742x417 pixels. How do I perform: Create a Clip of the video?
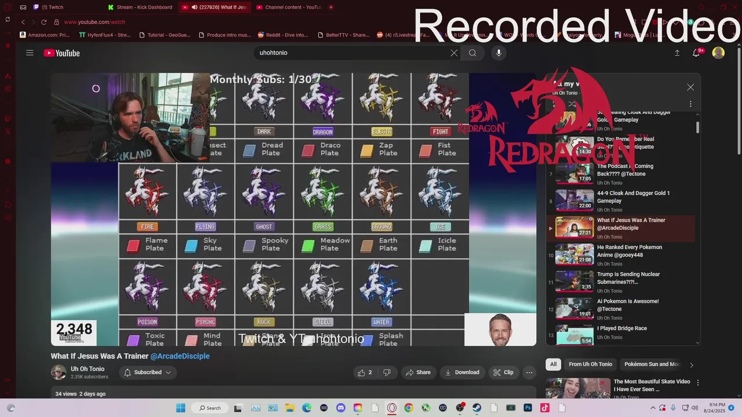tap(503, 372)
